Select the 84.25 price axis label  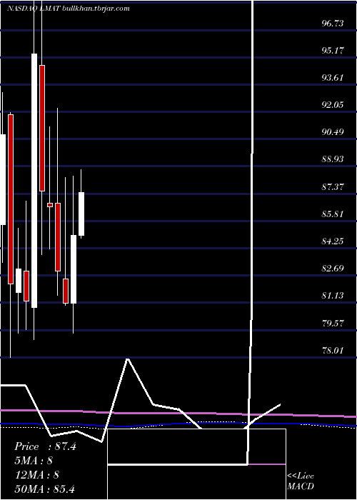(333, 241)
